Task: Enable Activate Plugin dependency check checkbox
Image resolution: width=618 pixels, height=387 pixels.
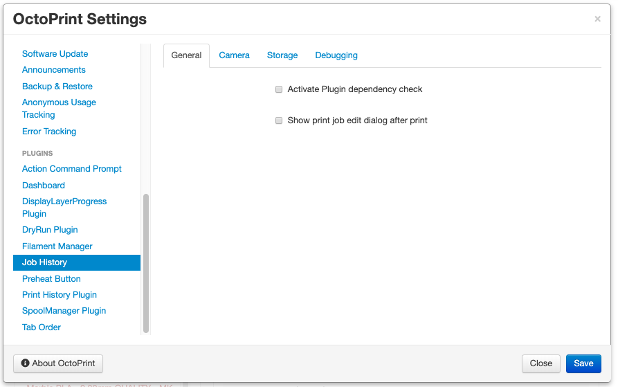Action: (279, 89)
